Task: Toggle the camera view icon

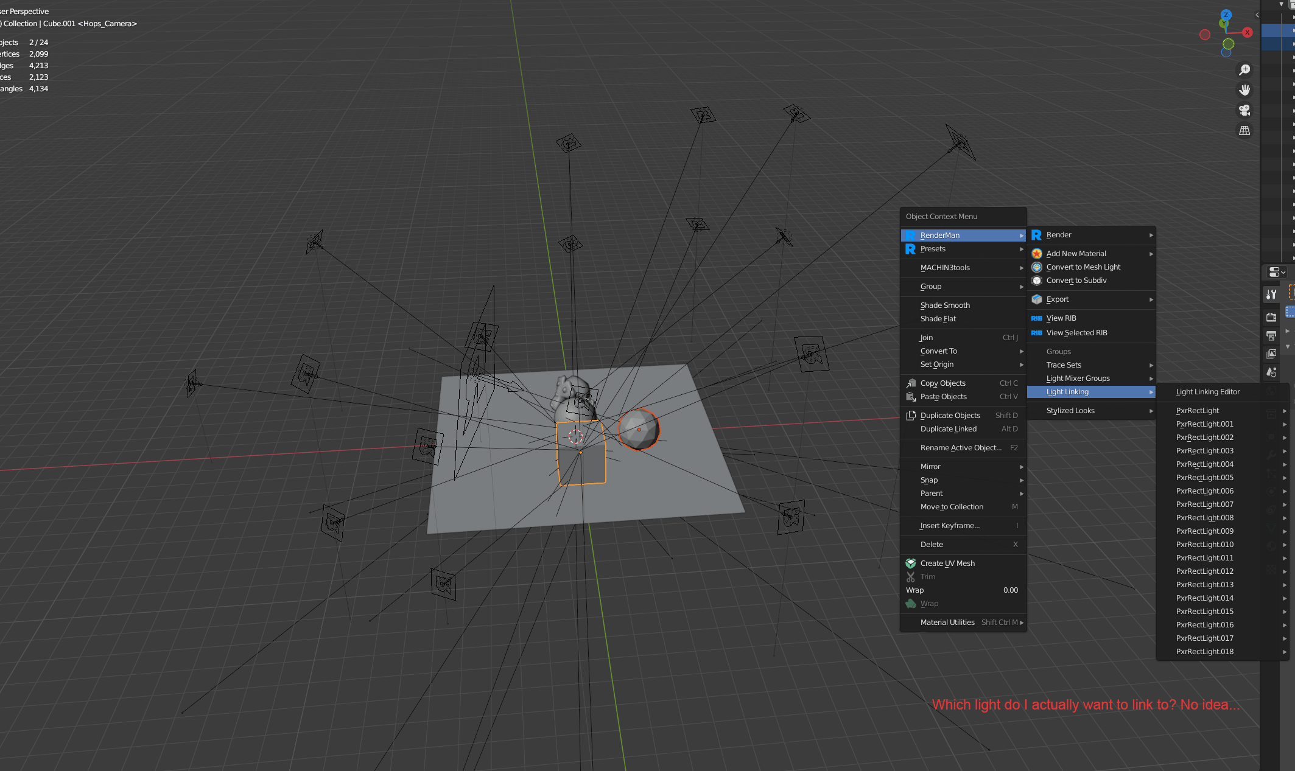Action: point(1244,110)
